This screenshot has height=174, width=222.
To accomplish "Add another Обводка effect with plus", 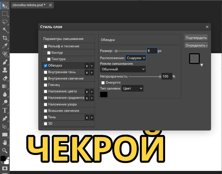I will click(92, 66).
